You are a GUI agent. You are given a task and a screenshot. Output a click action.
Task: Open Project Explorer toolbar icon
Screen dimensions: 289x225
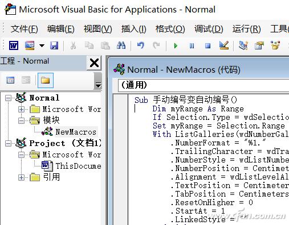(x=243, y=45)
